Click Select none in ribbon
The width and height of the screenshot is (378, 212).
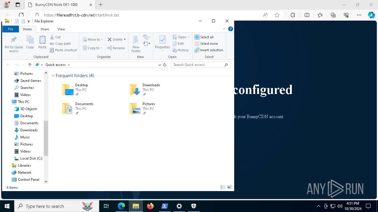[206, 44]
